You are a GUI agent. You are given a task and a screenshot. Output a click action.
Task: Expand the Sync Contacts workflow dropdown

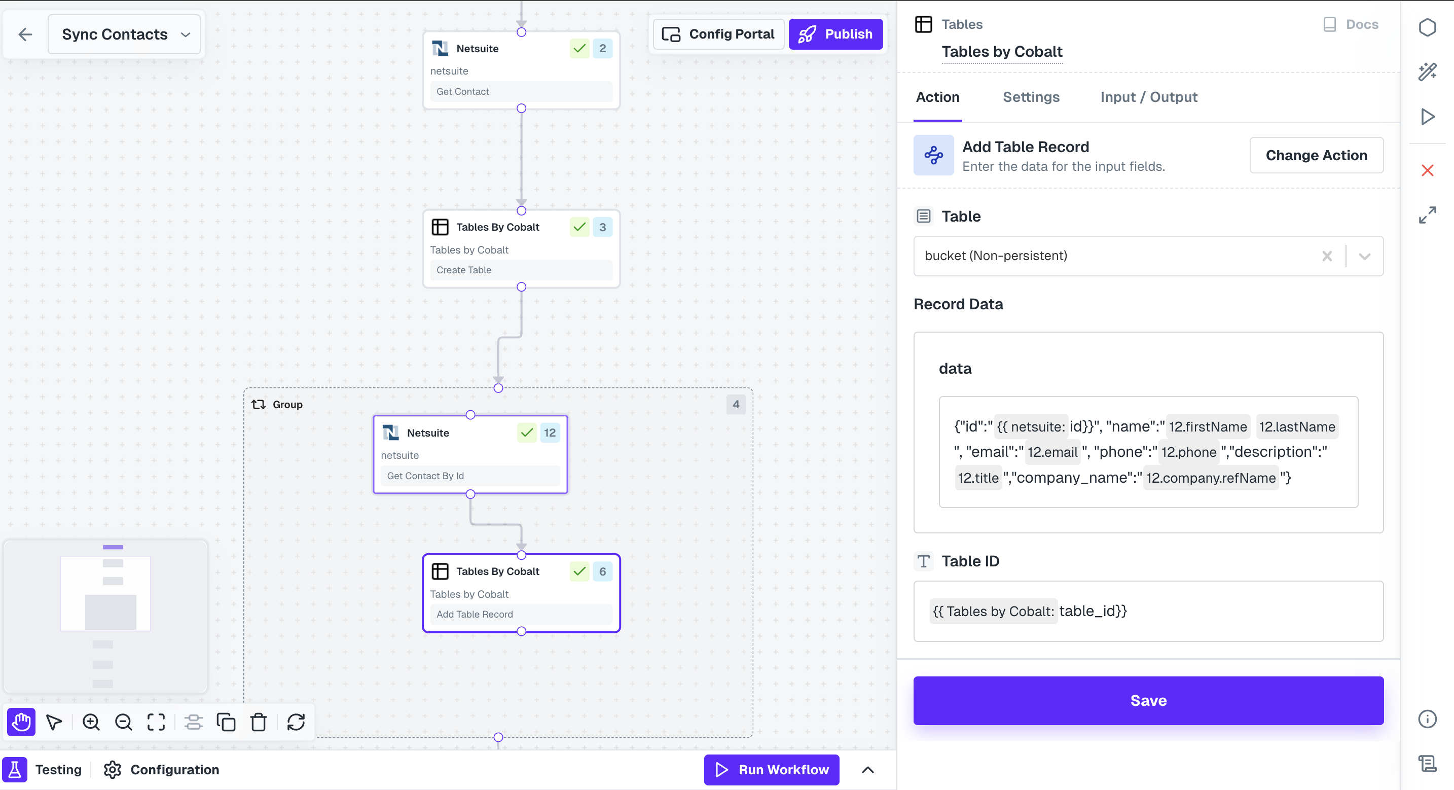click(x=186, y=34)
